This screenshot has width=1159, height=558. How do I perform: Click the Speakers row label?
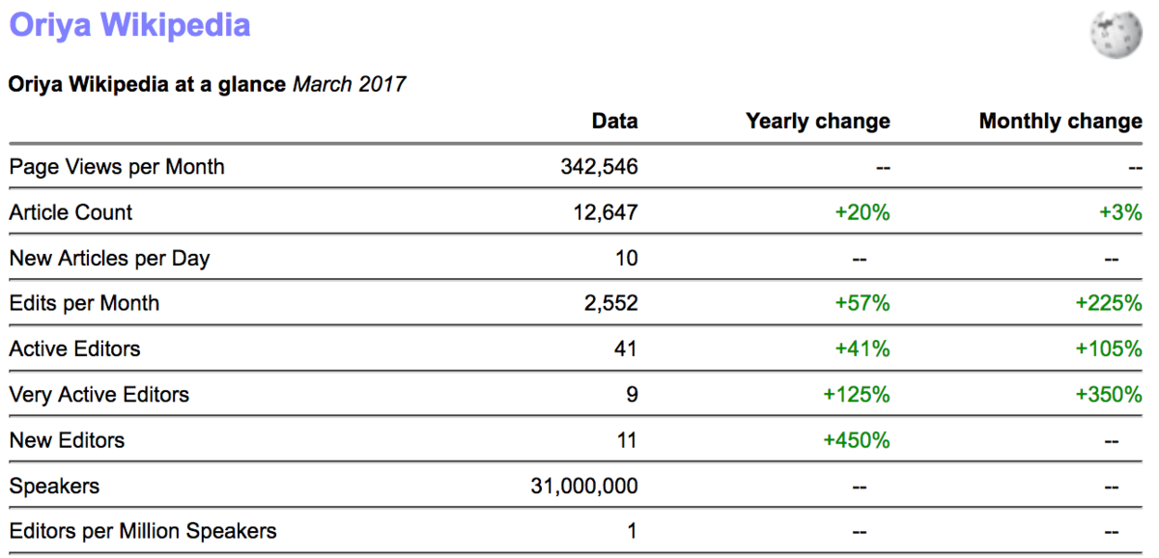coord(54,486)
